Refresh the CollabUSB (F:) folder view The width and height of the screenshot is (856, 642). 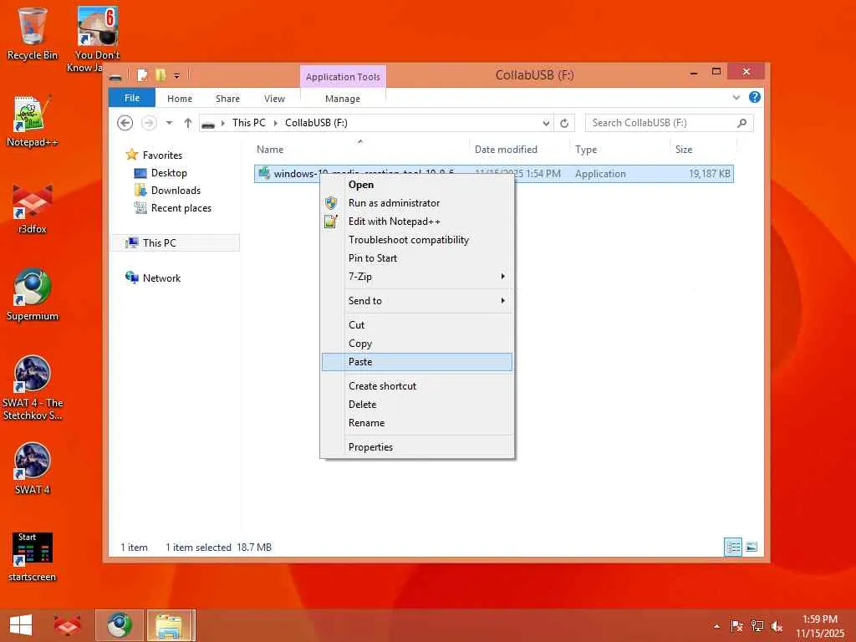click(x=564, y=123)
